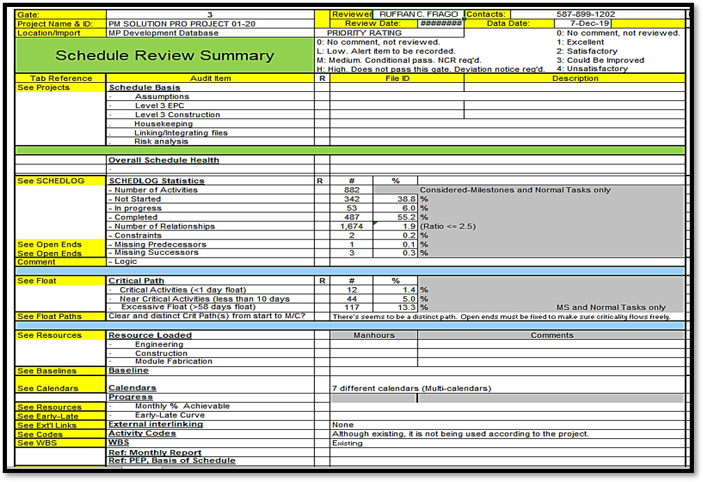Click the relationship ratio value 1.9

pos(396,226)
